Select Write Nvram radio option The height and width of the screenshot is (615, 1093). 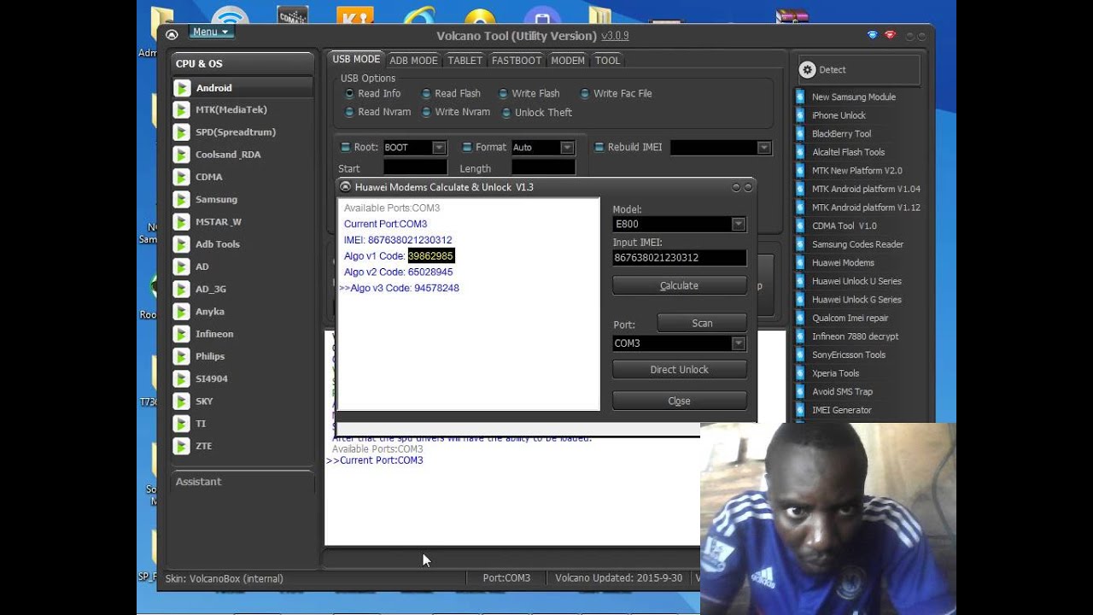tap(455, 112)
